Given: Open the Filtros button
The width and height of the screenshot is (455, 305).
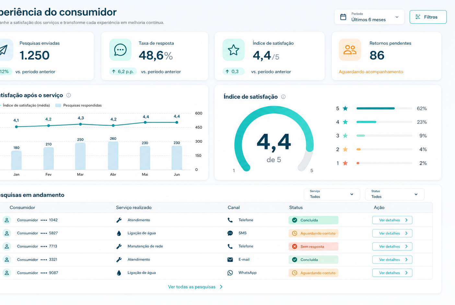Looking at the screenshot, I should (x=428, y=17).
